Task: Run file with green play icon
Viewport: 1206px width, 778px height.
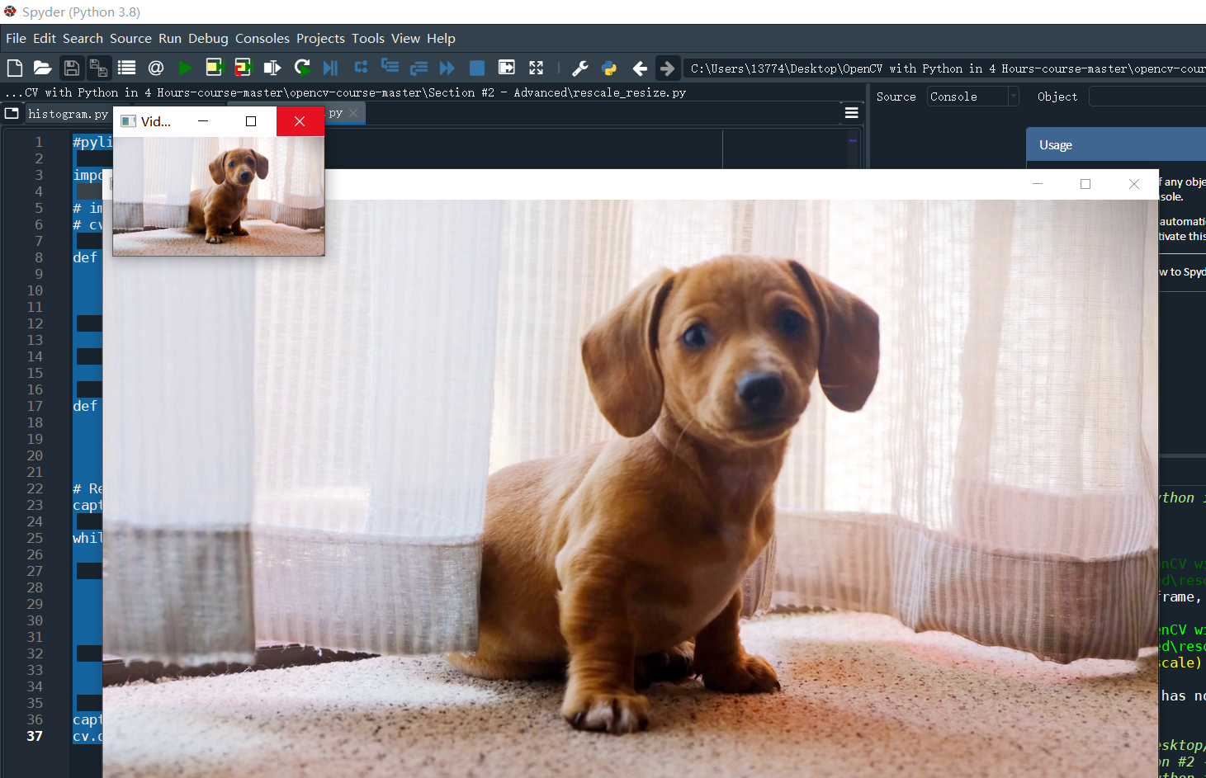Action: click(x=185, y=68)
